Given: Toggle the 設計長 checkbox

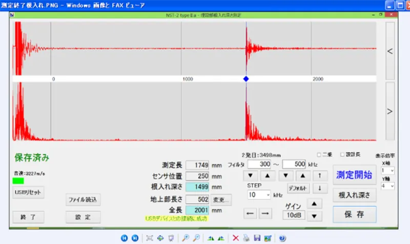Looking at the screenshot, I should (343, 155).
